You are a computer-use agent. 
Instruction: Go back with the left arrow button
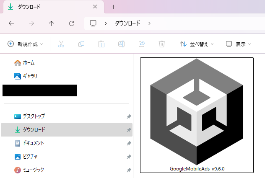click(11, 23)
